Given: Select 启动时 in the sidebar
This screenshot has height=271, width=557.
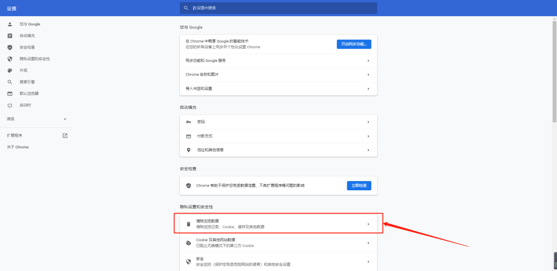Looking at the screenshot, I should 25,105.
